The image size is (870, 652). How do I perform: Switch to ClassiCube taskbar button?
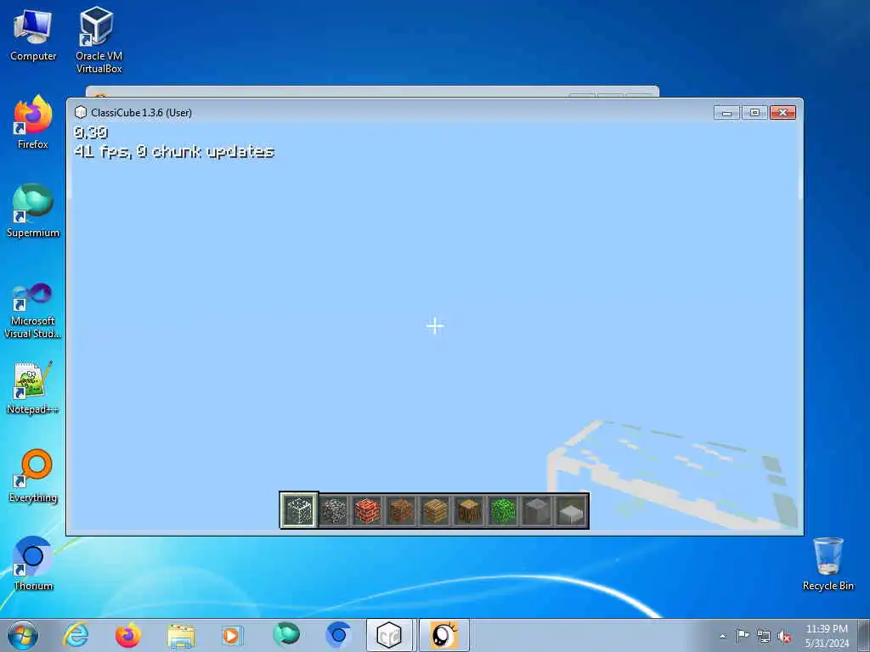[389, 635]
